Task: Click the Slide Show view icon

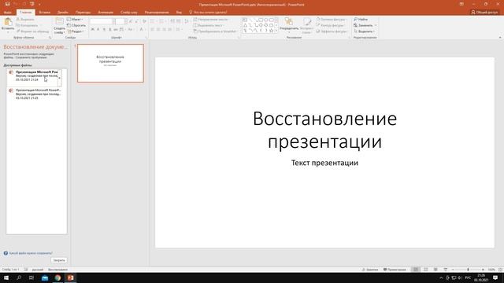Action: coord(446,270)
